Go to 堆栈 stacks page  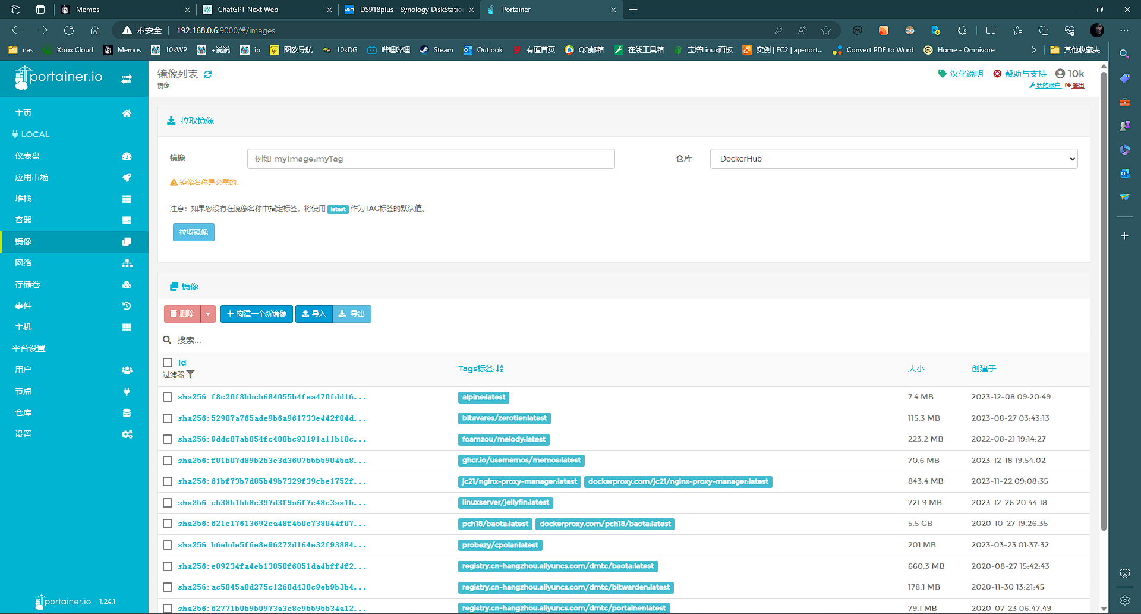(74, 199)
